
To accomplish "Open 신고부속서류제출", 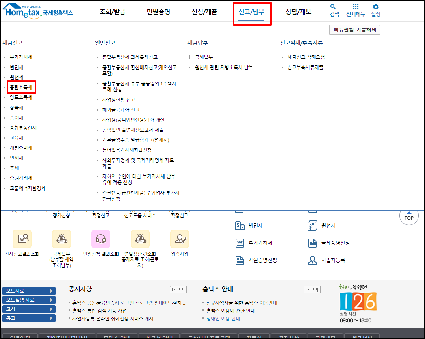I will pos(305,67).
